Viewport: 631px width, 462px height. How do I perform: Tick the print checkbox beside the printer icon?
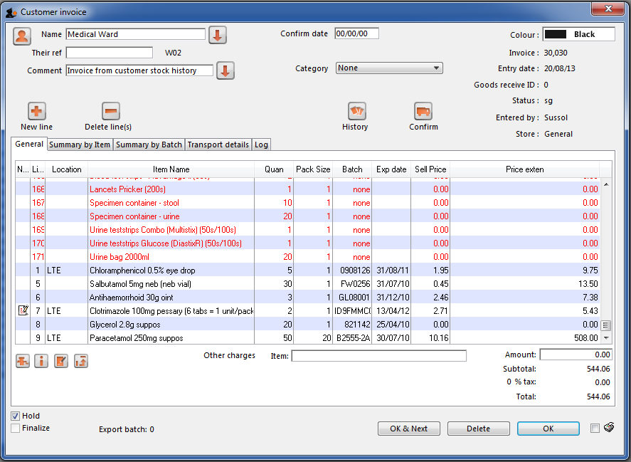click(x=595, y=428)
